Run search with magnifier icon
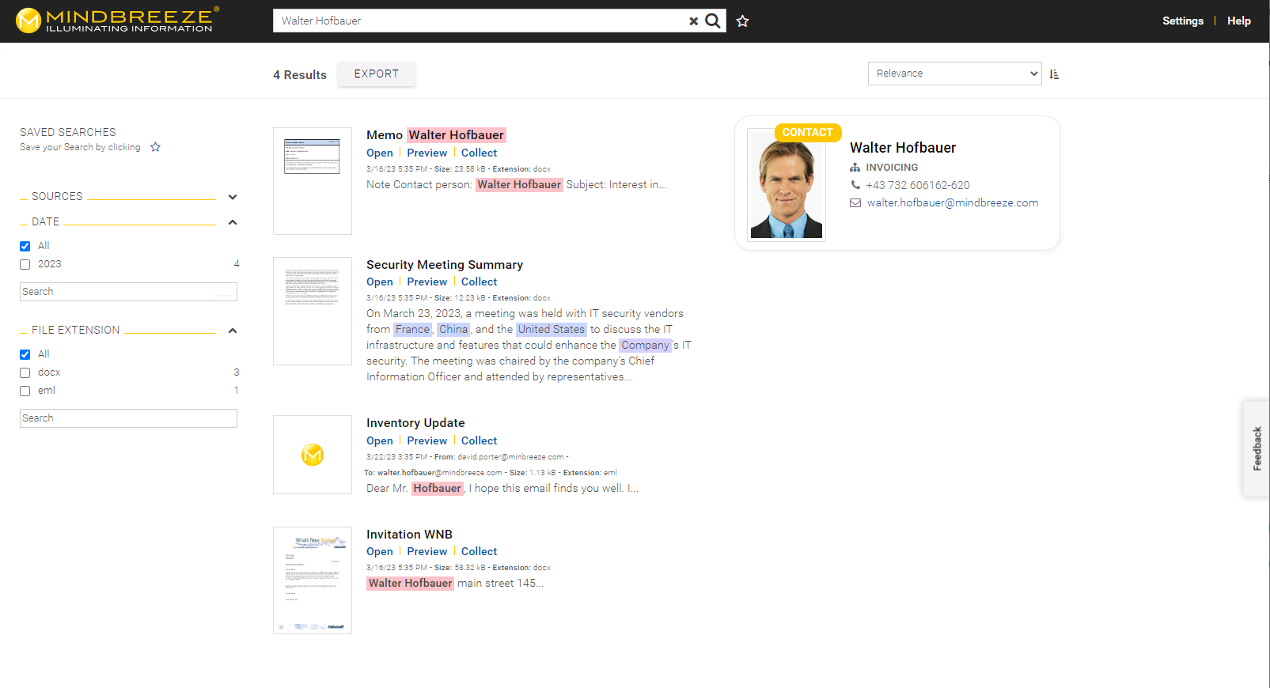 click(x=713, y=21)
